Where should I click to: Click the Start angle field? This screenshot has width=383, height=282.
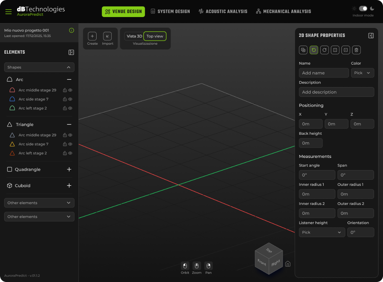click(x=317, y=175)
